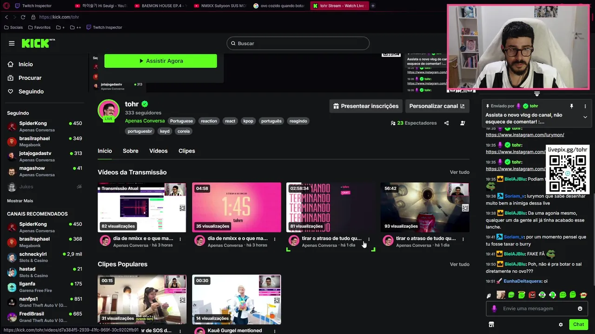This screenshot has width=595, height=334.
Task: Open hastad recommended channel
Action: tap(45, 272)
